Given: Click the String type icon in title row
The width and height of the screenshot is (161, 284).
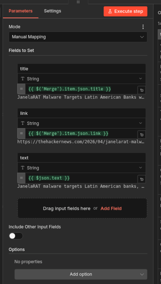Looking at the screenshot, I should coord(22,79).
